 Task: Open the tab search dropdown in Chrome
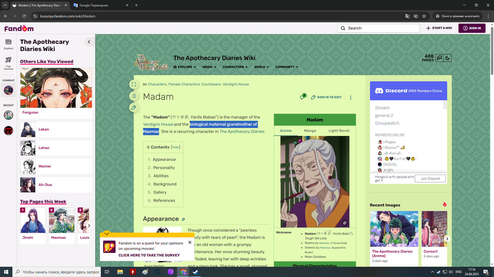pos(5,5)
